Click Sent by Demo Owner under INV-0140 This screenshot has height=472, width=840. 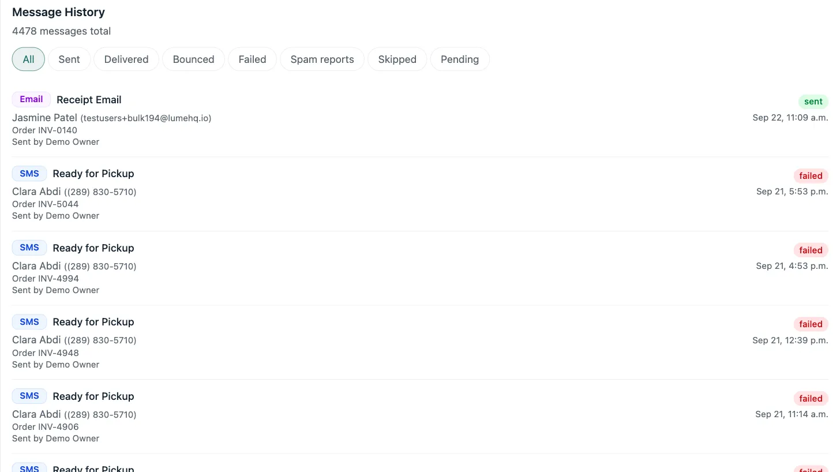tap(55, 142)
